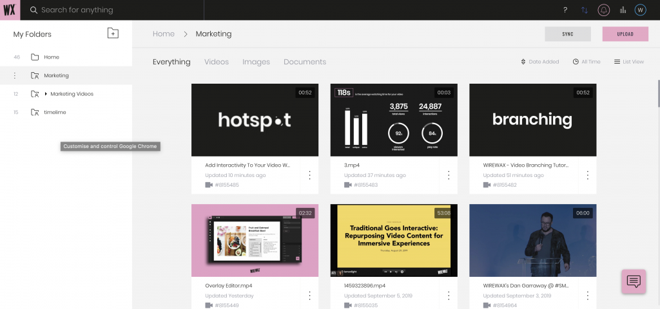Open the Traditional Goes Interactive thumbnail
Screen dimensions: 660x309
point(394,241)
